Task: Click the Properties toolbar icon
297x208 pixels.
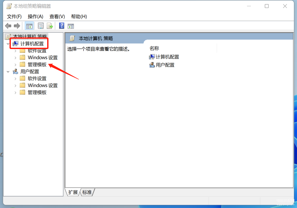Action: click(41, 26)
